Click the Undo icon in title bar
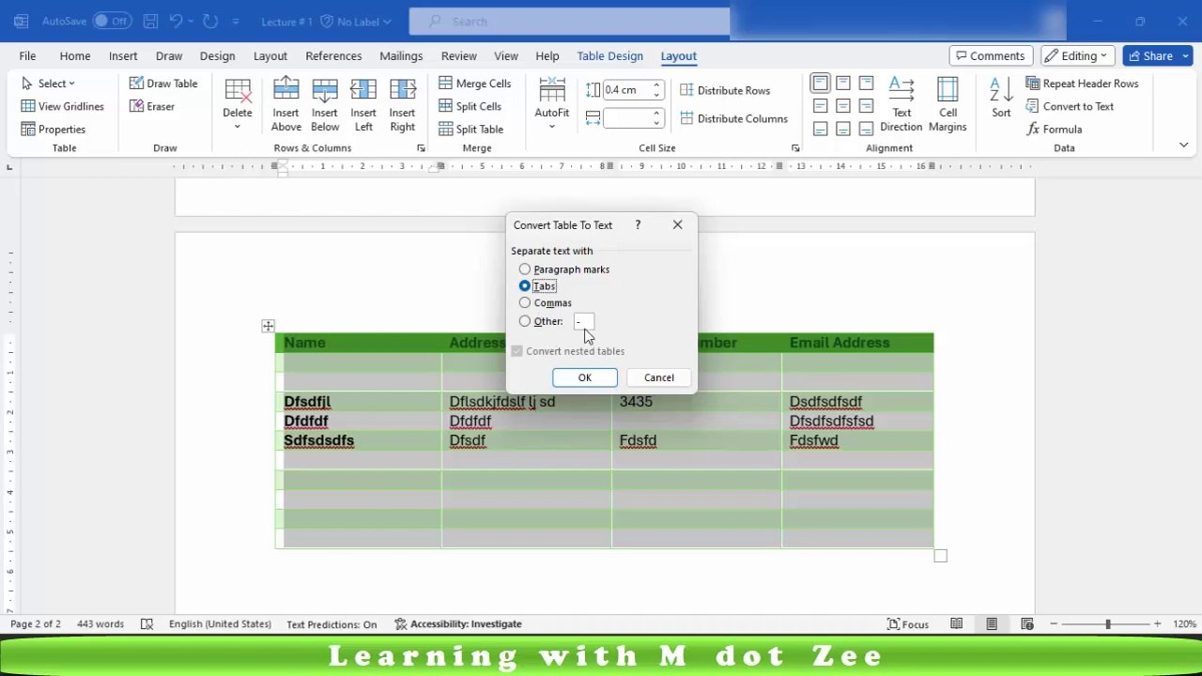The height and width of the screenshot is (676, 1202). point(177,21)
